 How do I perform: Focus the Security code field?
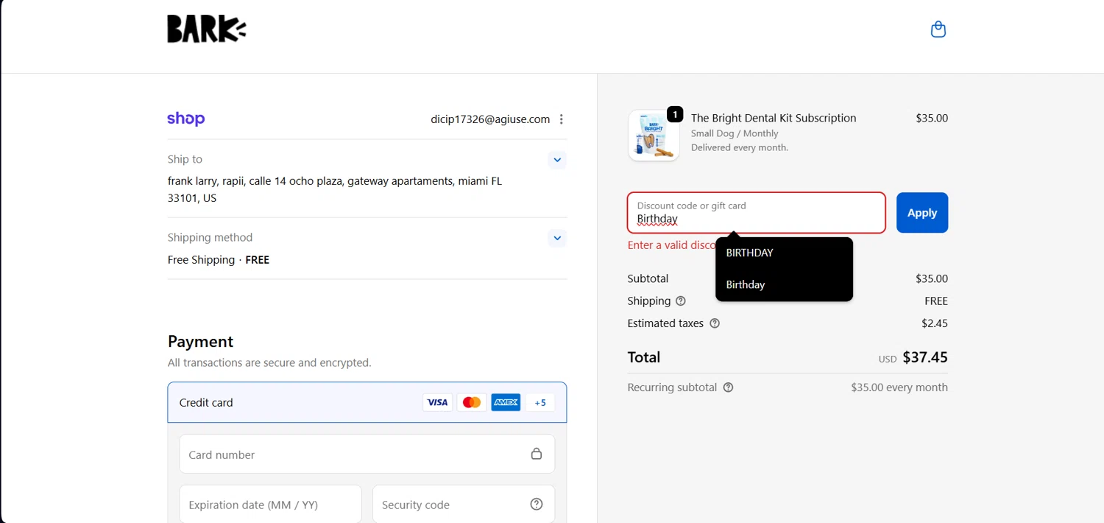coord(464,505)
